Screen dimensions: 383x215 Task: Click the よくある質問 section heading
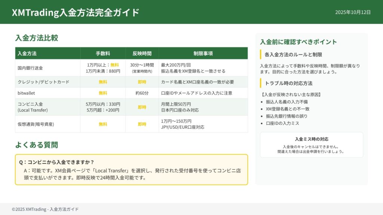coord(37,145)
